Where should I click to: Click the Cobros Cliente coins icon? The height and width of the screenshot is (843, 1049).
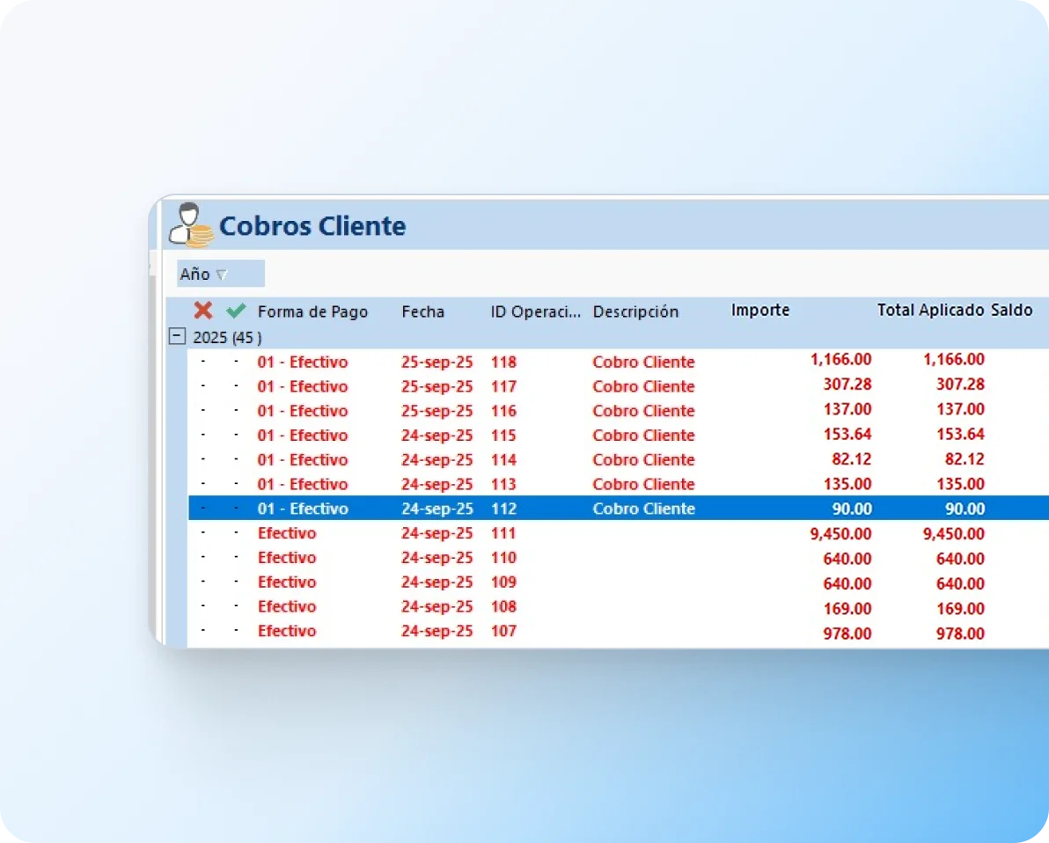point(191,225)
